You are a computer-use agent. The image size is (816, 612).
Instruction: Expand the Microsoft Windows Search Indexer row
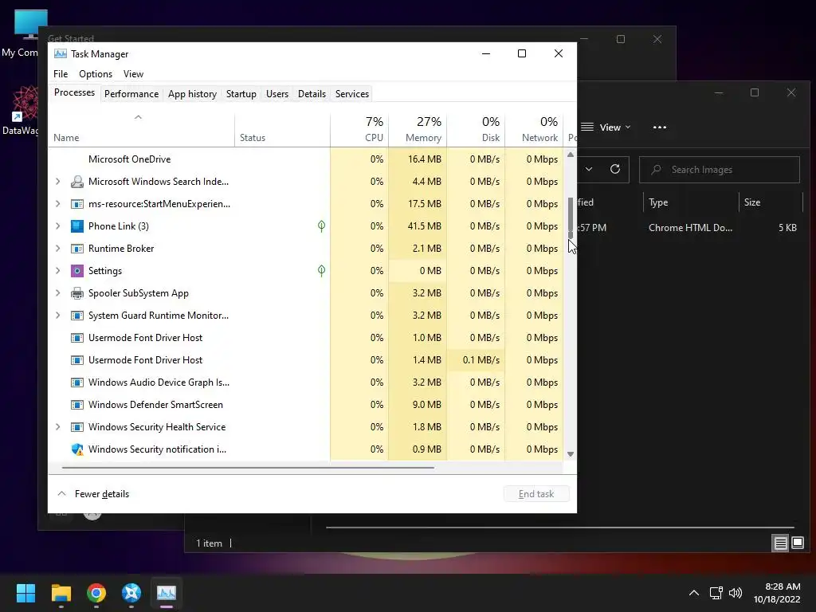(57, 182)
